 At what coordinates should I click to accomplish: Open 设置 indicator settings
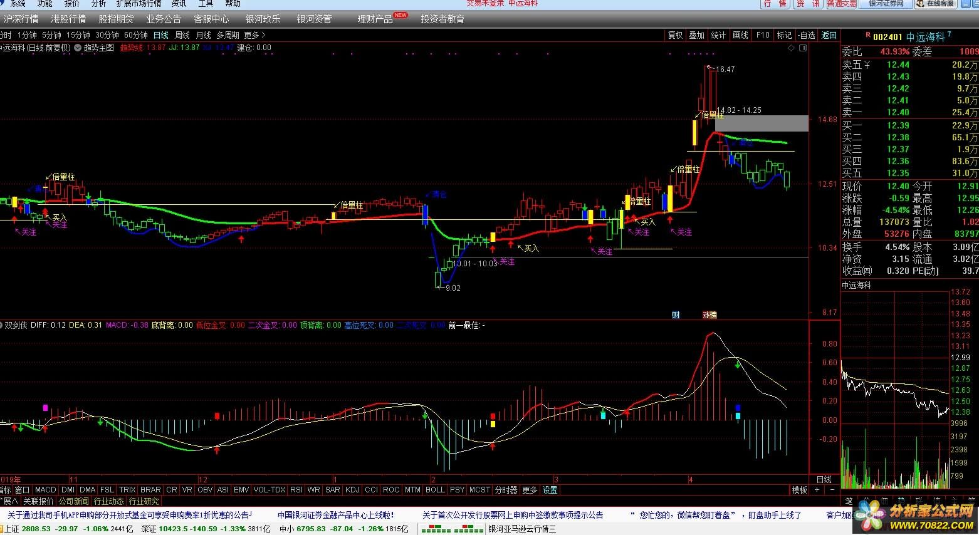(550, 490)
